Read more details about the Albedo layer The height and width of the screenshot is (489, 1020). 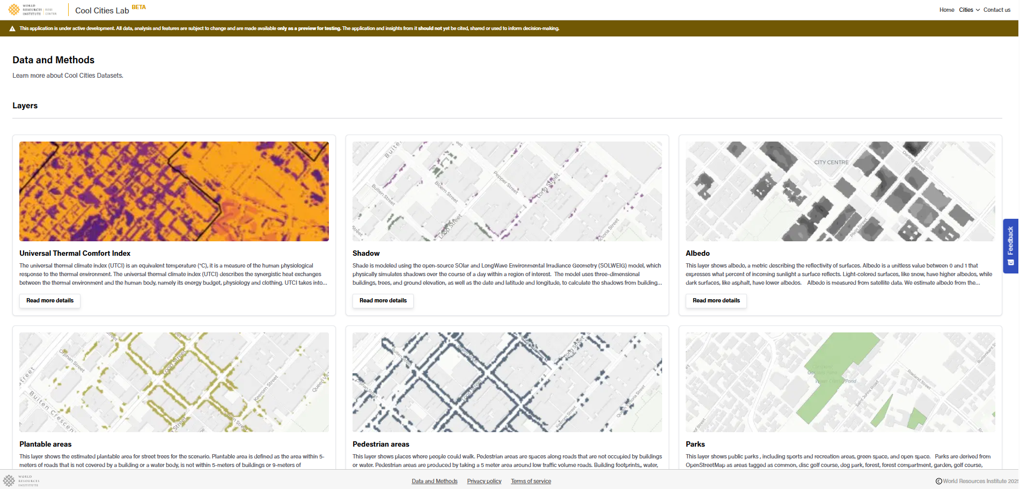click(716, 301)
